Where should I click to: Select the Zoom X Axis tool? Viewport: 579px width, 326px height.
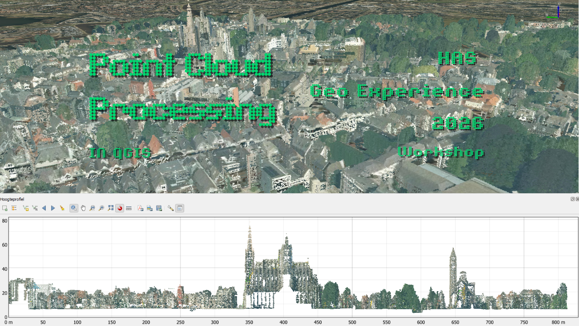point(92,208)
